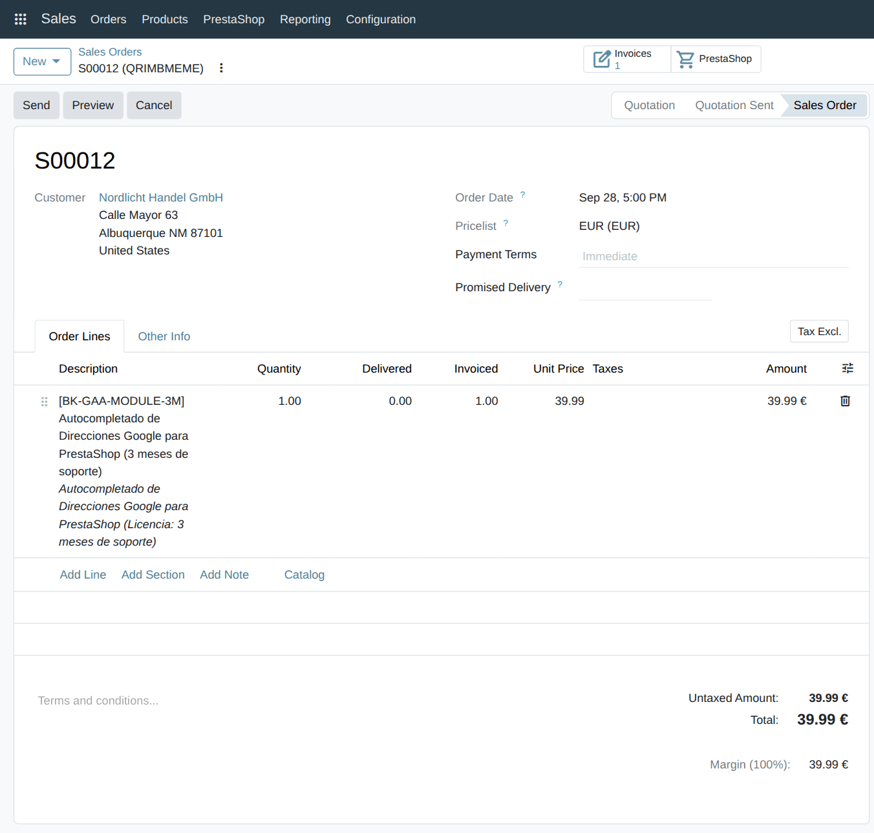Click the Quantity value 1.00
Viewport: 874px width, 833px height.
point(290,401)
